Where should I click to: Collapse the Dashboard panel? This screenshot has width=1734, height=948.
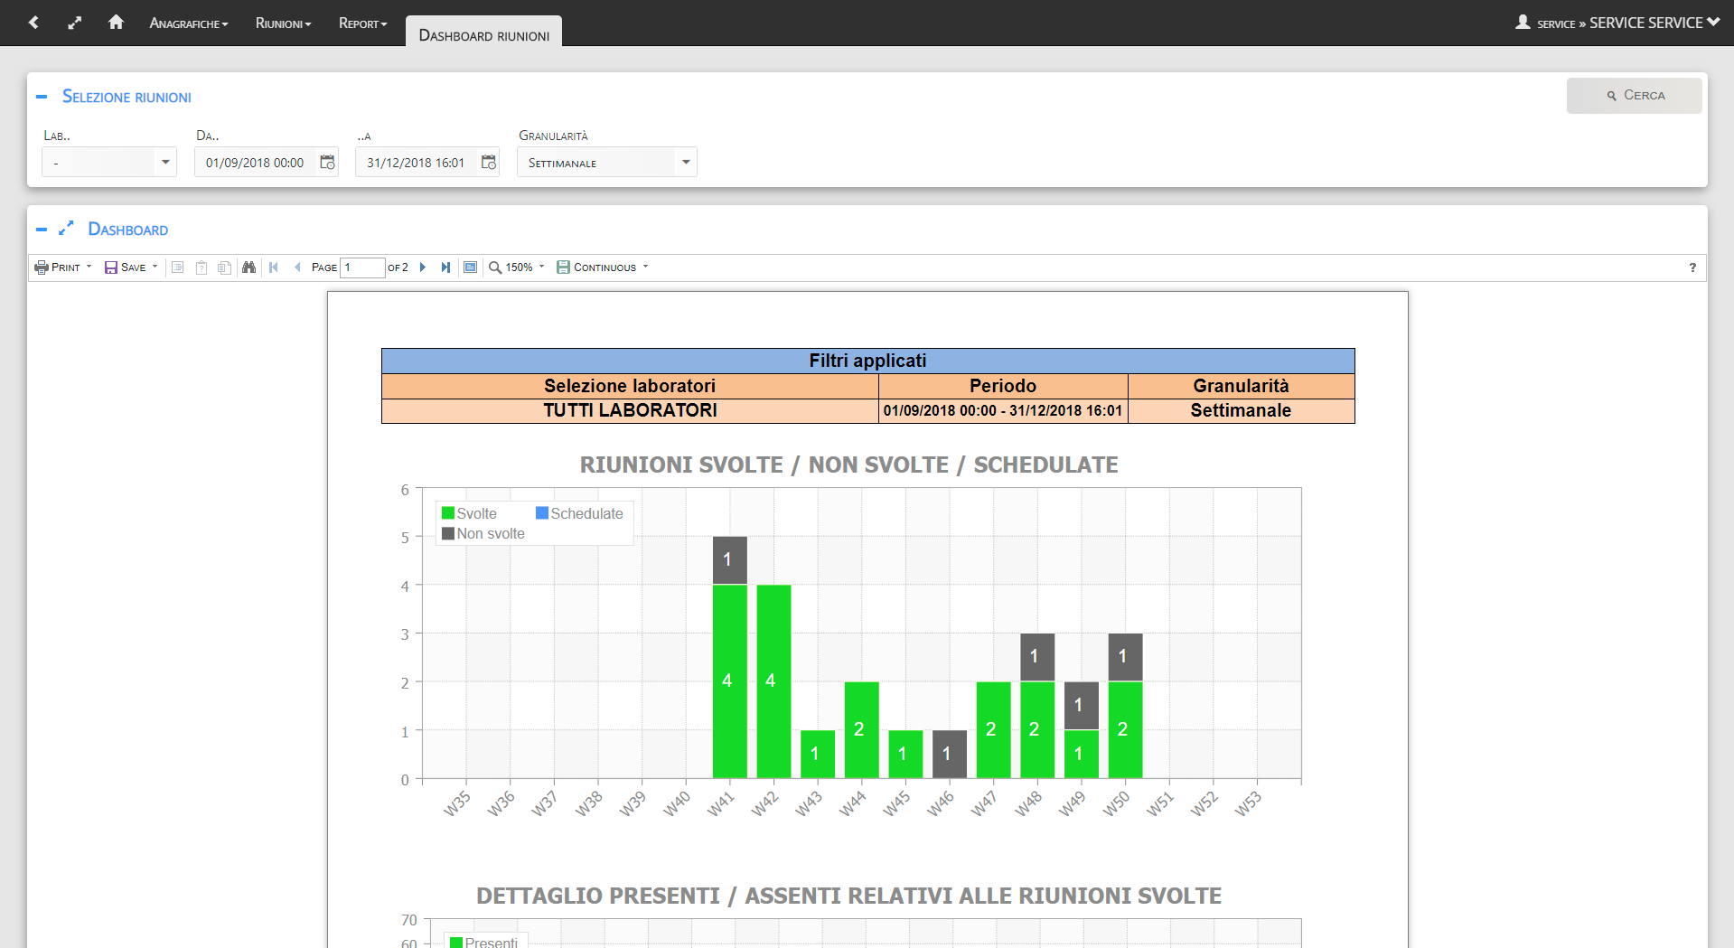[42, 230]
